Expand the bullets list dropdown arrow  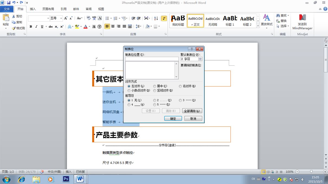point(111,18)
